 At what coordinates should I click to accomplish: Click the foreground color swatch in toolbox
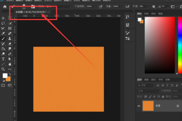pyautogui.click(x=5, y=76)
